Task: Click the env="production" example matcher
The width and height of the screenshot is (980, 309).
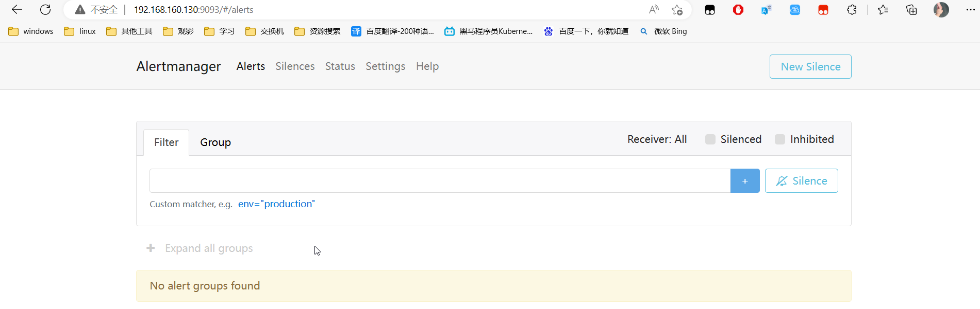Action: click(x=276, y=204)
